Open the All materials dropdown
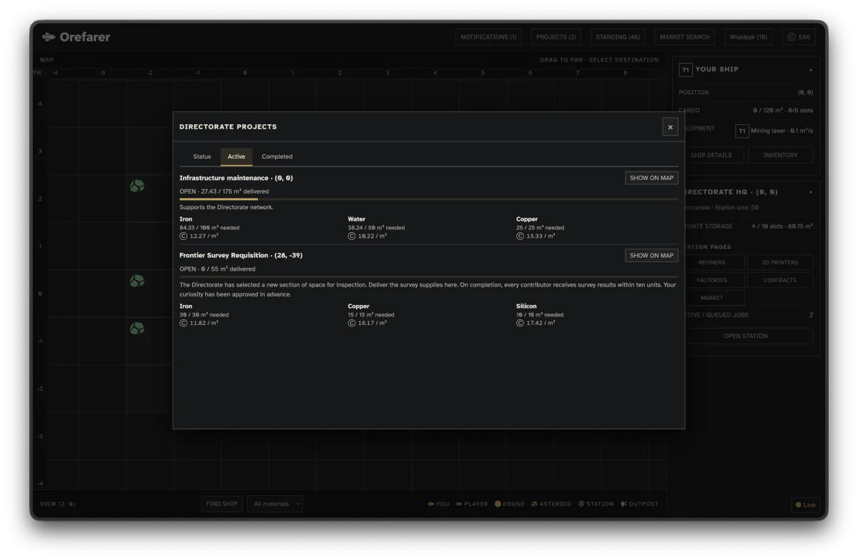The image size is (858, 560). coord(275,504)
